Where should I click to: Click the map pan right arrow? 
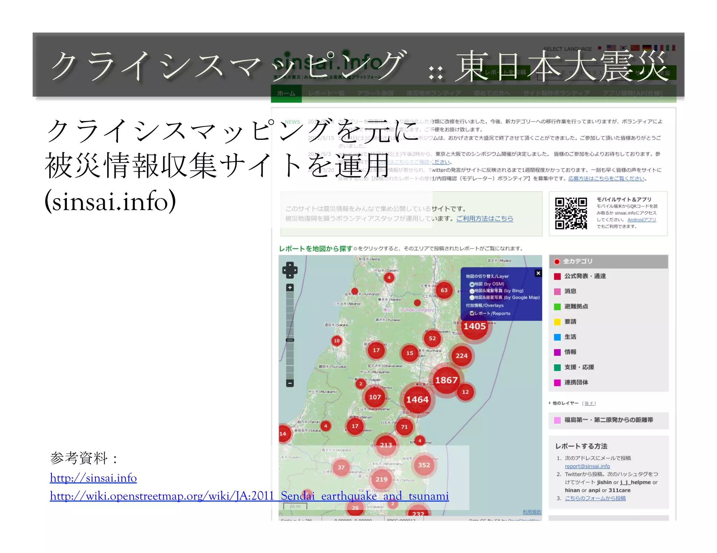[x=295, y=270]
